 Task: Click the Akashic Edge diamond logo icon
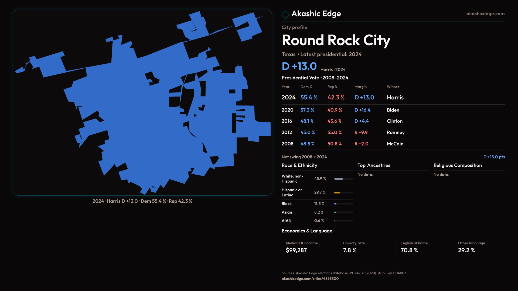(285, 14)
